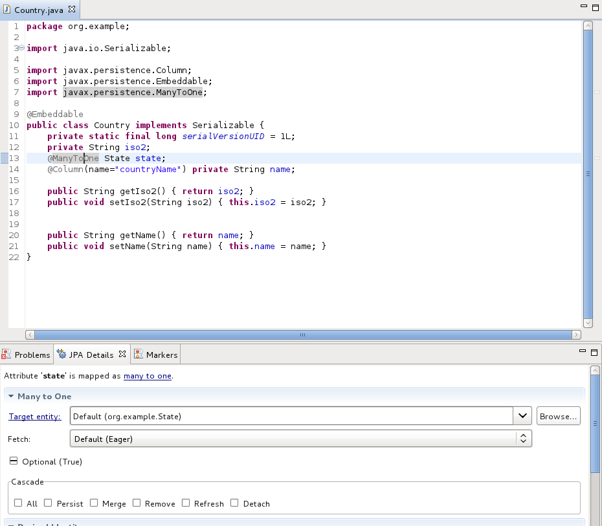Follow the many to one hyperlink

147,375
